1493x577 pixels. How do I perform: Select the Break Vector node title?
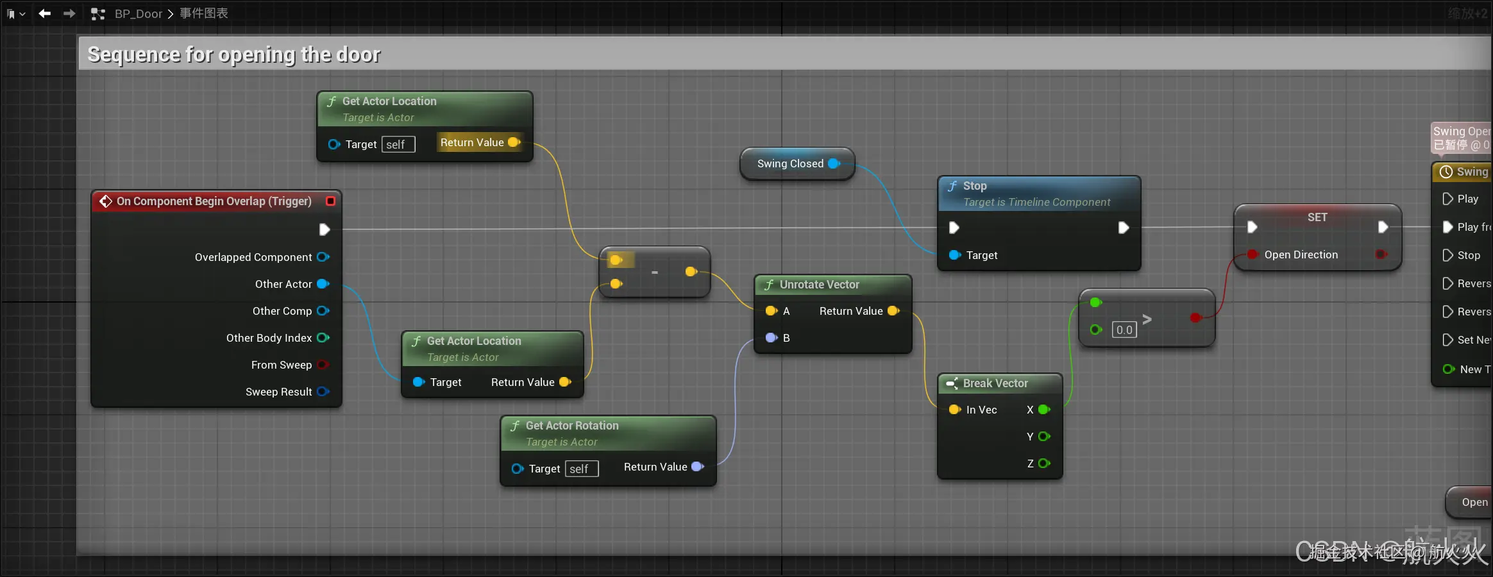995,383
